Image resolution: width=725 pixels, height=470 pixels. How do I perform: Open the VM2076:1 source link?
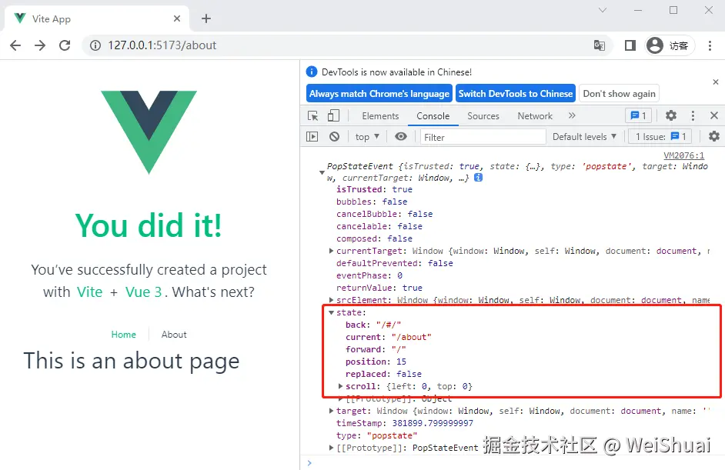pyautogui.click(x=684, y=155)
